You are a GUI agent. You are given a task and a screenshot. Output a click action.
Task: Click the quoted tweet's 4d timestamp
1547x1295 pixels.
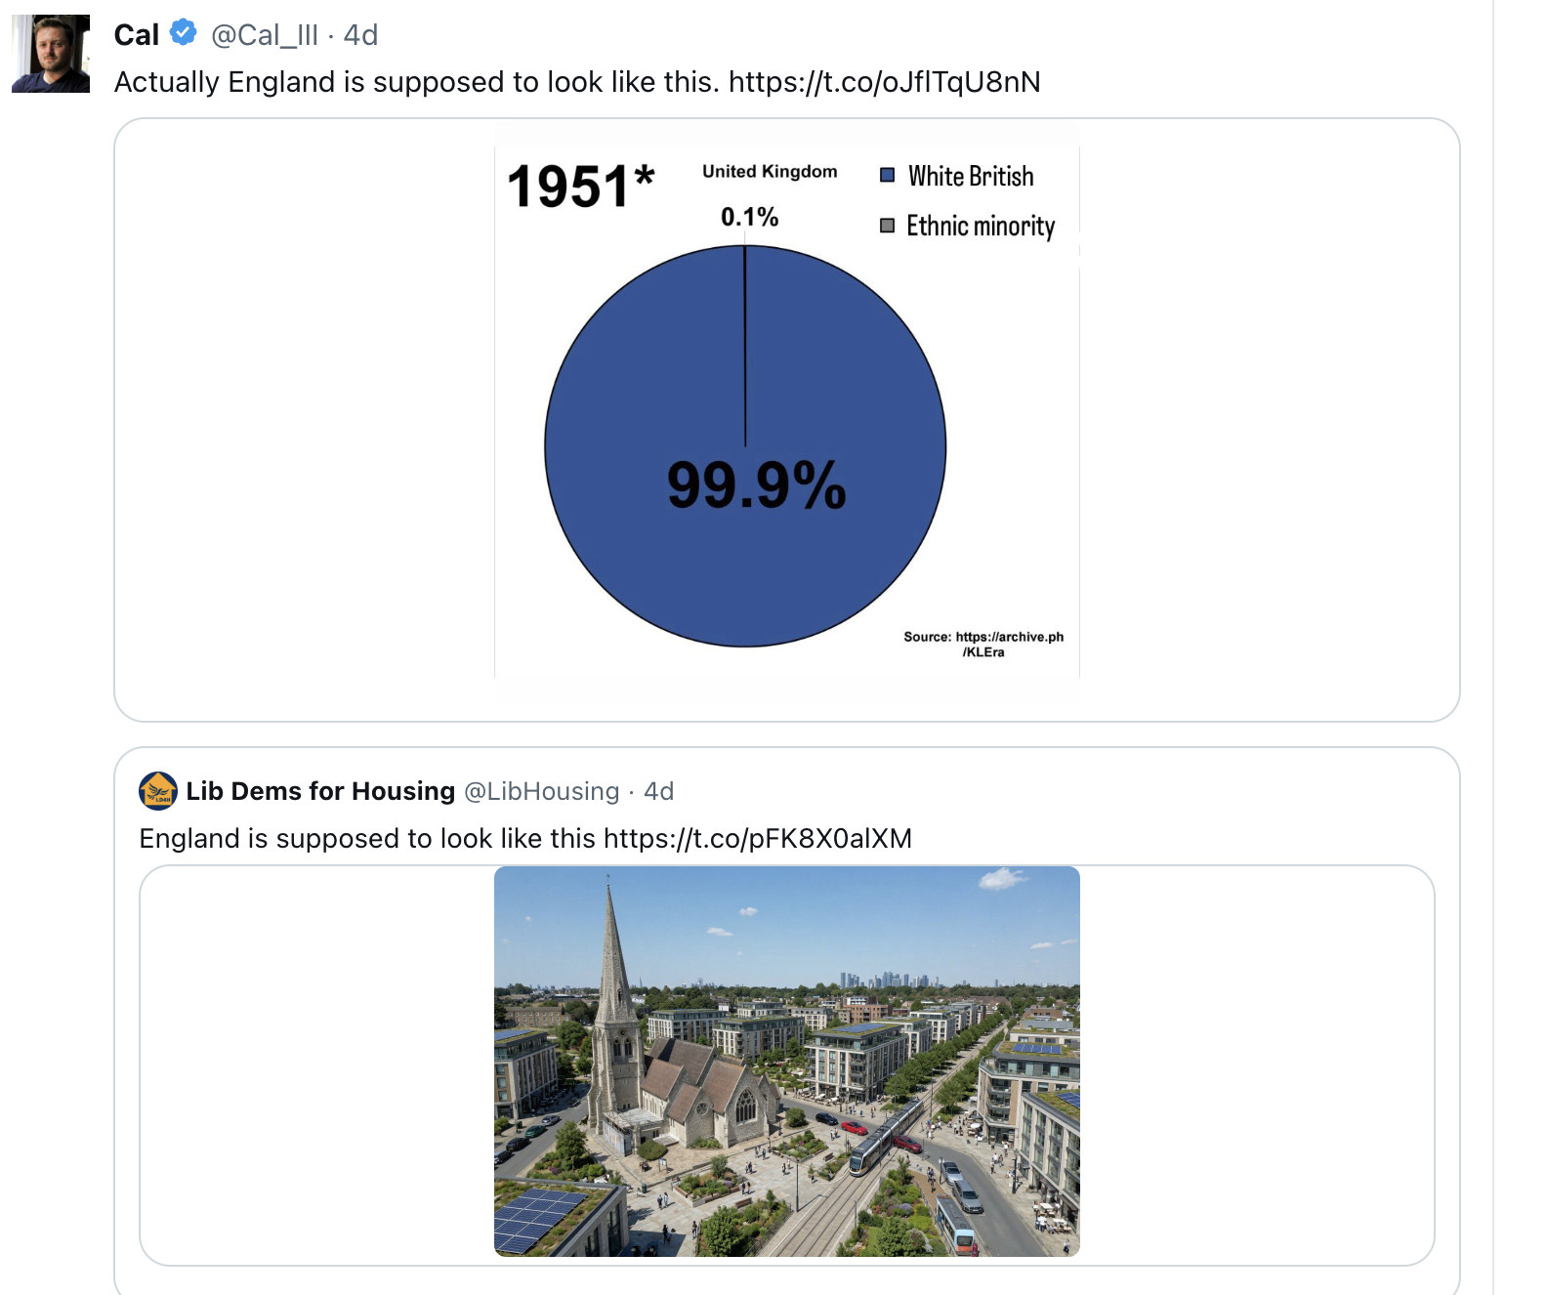pos(659,791)
